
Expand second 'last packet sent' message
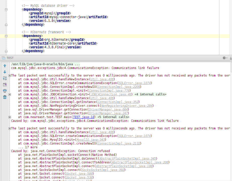click(x=10, y=128)
